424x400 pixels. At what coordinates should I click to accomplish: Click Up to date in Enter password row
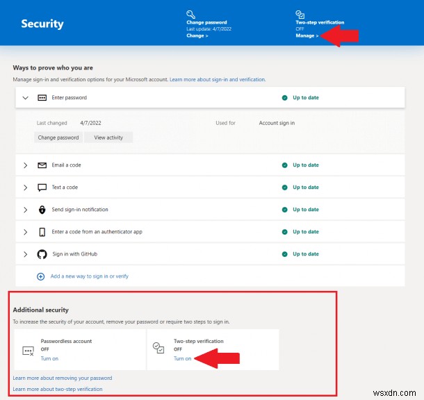(306, 97)
